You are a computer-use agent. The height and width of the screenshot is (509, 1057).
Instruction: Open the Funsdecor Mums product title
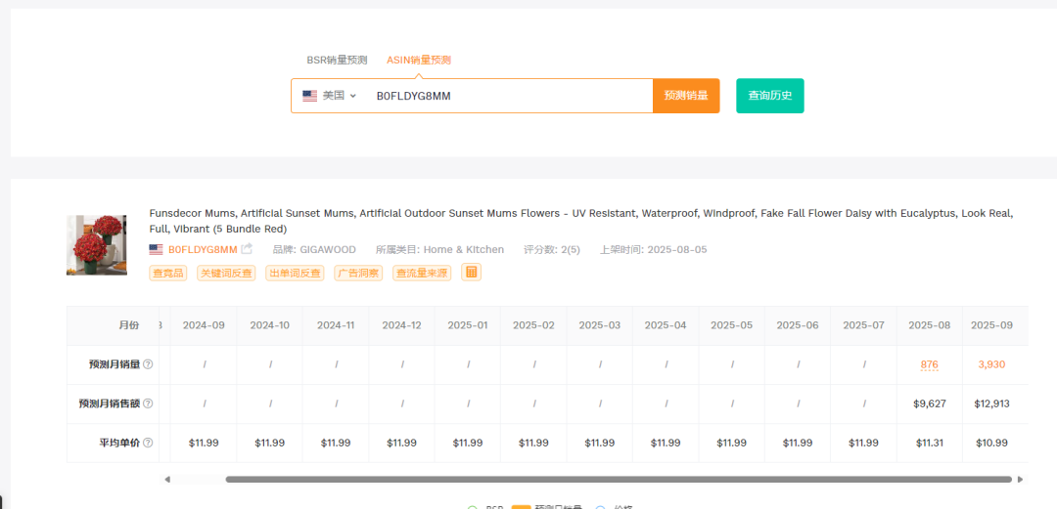[x=581, y=221]
